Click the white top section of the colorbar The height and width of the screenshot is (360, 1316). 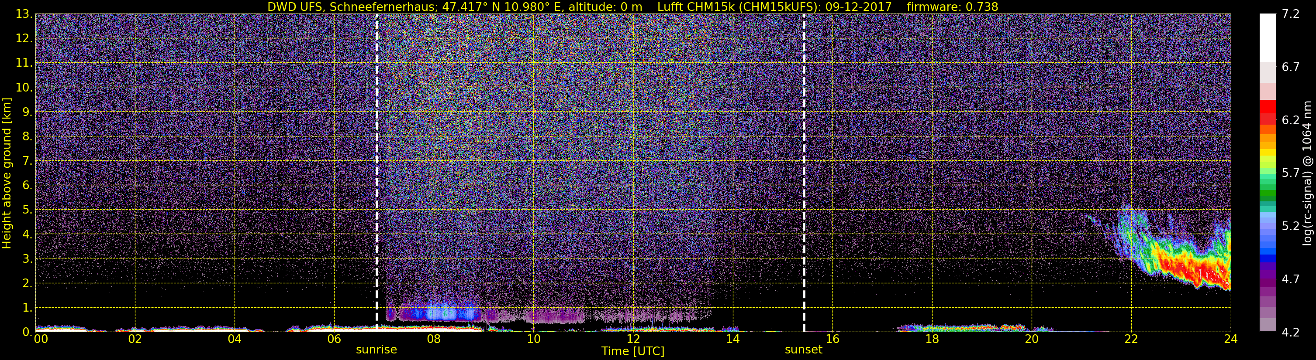click(1268, 38)
